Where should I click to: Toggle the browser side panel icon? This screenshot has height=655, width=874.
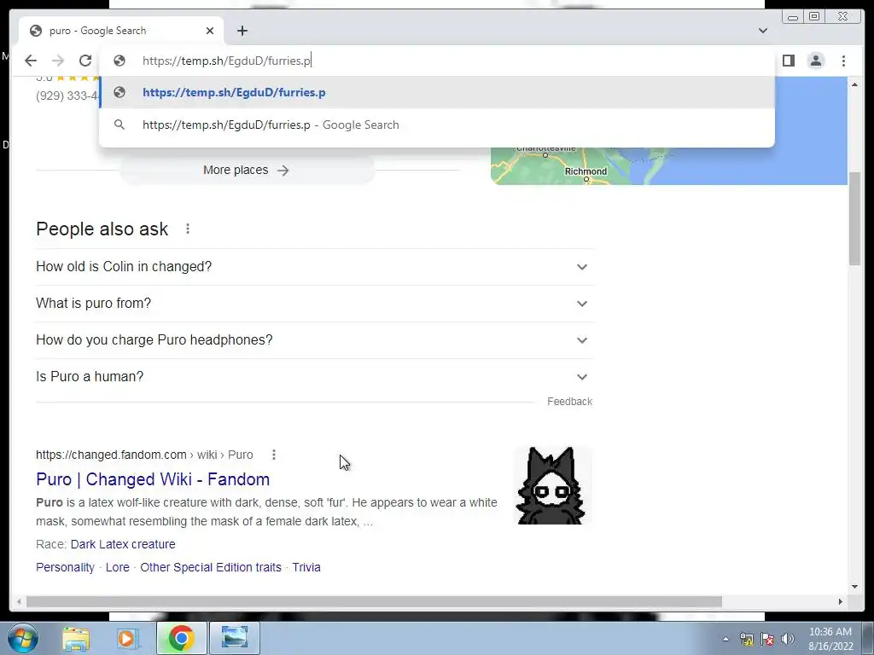coord(788,61)
